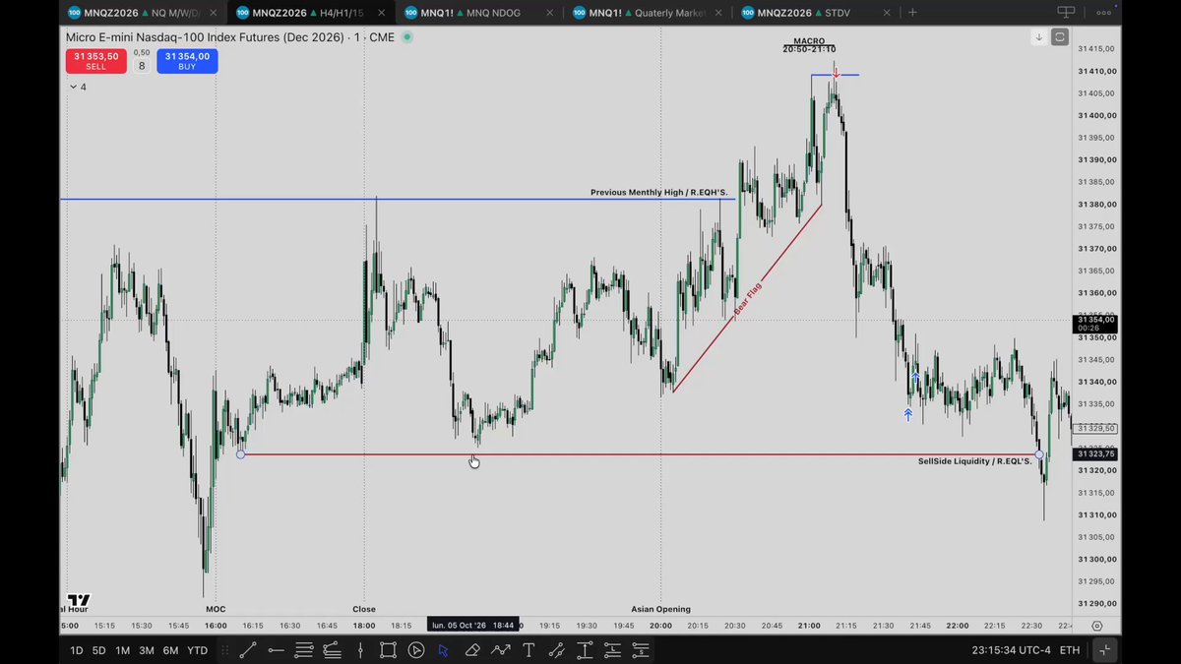Toggle the crosshair button in the bottom-right corner
The height and width of the screenshot is (664, 1181).
click(1104, 650)
